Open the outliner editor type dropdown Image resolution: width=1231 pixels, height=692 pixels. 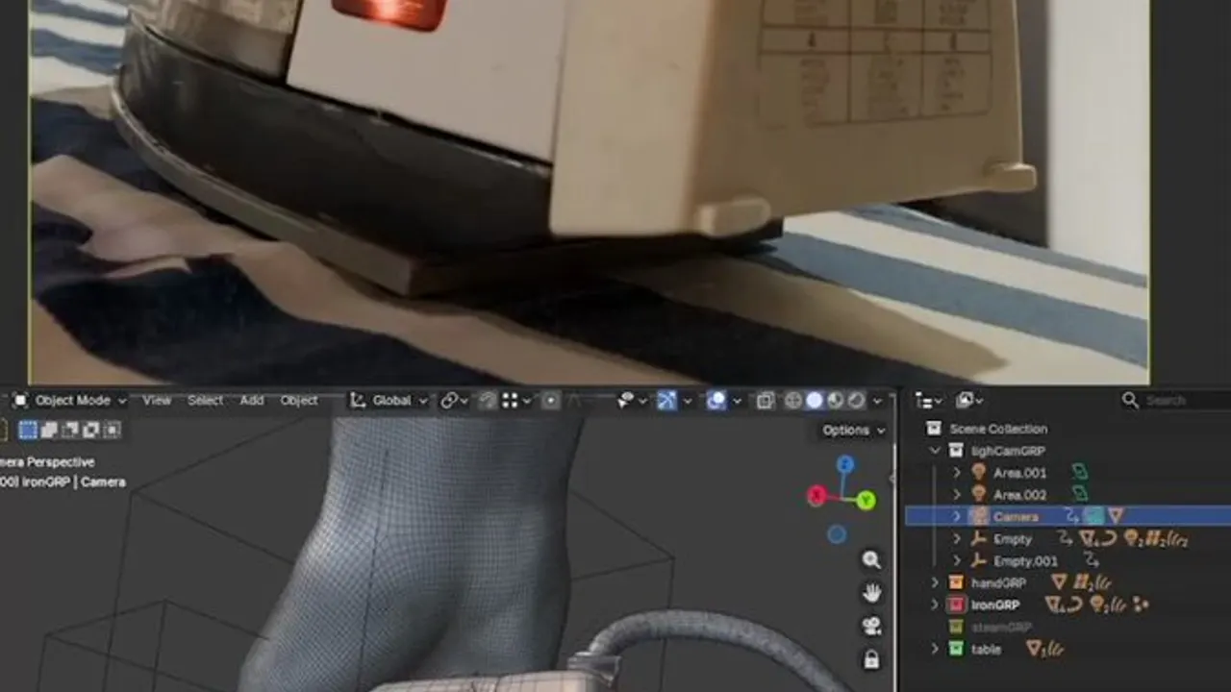tap(928, 401)
